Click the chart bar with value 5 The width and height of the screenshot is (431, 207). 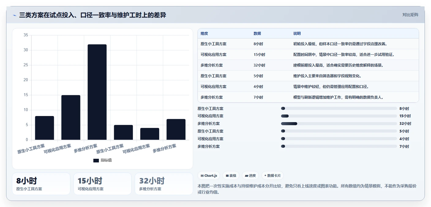click(123, 133)
